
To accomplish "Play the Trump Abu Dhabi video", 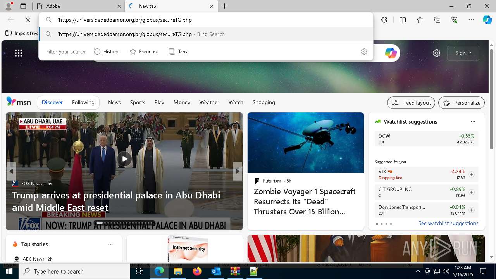I will coord(124,159).
